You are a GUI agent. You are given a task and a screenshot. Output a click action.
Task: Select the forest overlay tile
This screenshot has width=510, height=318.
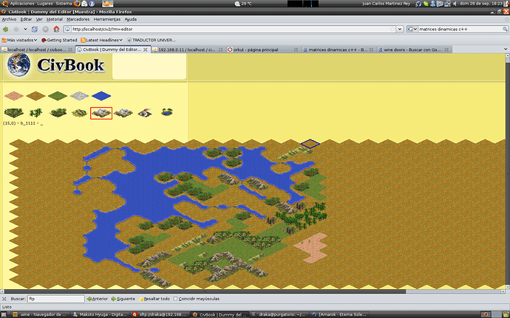pyautogui.click(x=13, y=113)
